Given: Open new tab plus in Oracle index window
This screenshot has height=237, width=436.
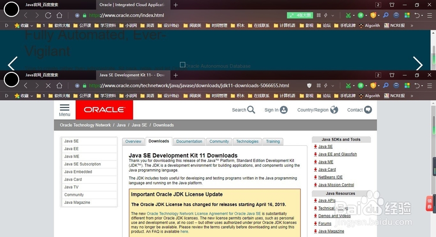Looking at the screenshot, I should [x=176, y=5].
